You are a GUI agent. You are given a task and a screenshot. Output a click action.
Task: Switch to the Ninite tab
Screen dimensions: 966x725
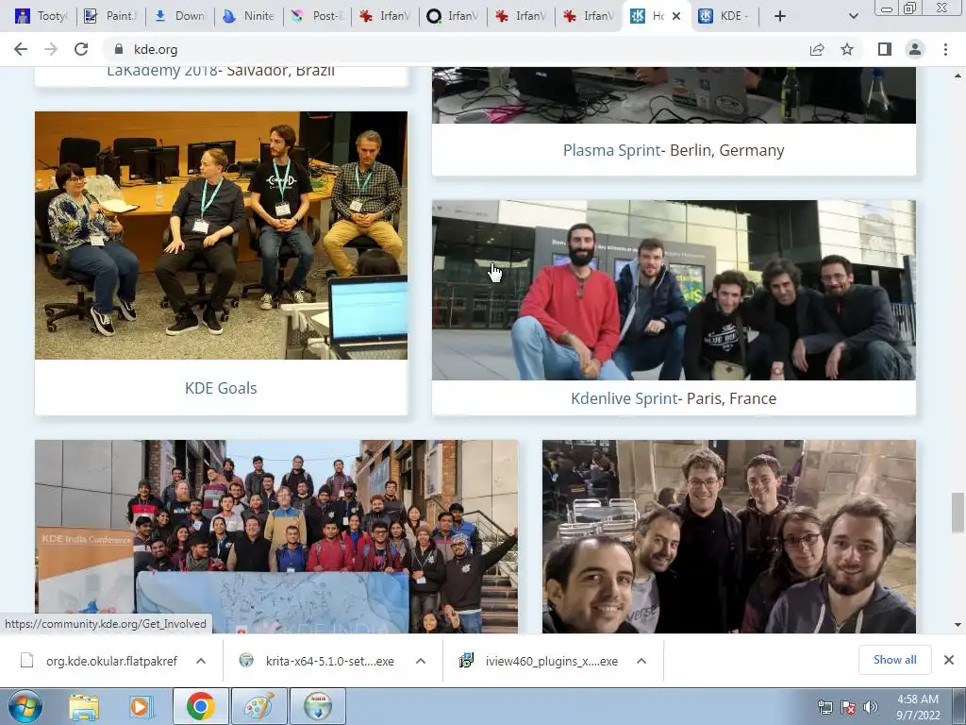248,16
